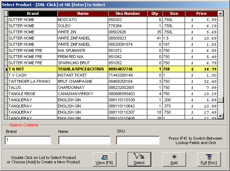Select the SOLEO product cell
This screenshot has width=230, height=171.
click(x=83, y=26)
